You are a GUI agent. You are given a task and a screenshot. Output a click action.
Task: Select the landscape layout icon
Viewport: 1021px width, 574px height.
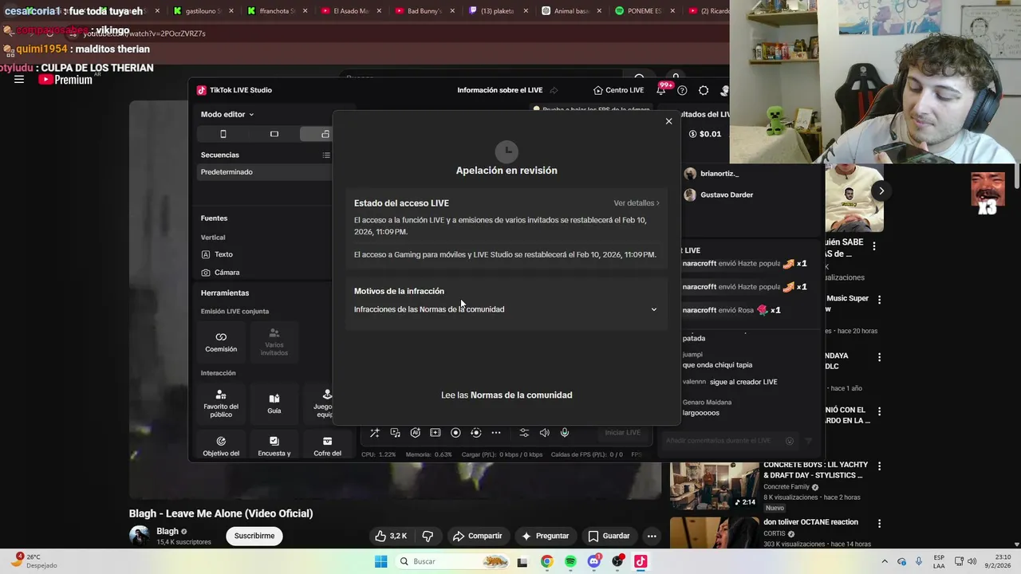click(x=274, y=134)
